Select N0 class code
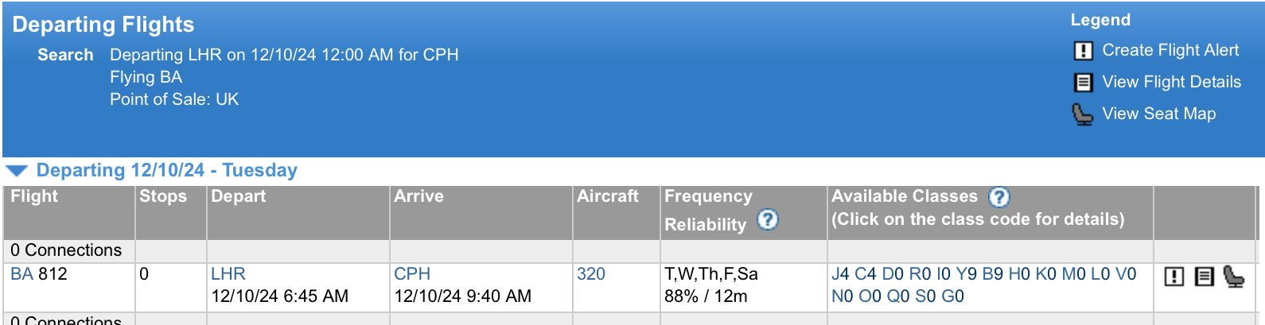 pyautogui.click(x=843, y=296)
